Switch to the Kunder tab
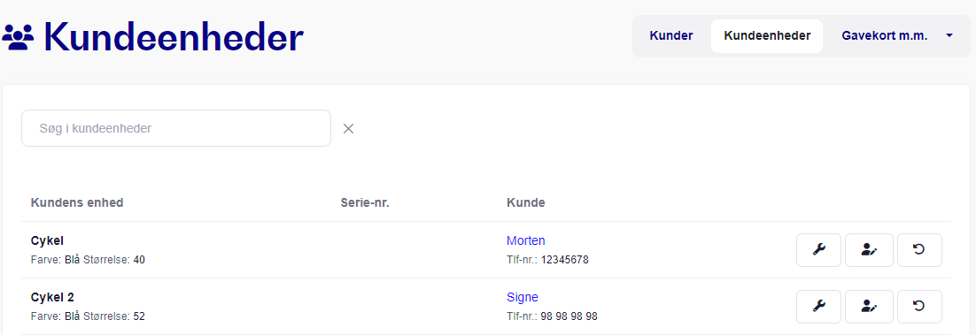The image size is (976, 335). 671,36
